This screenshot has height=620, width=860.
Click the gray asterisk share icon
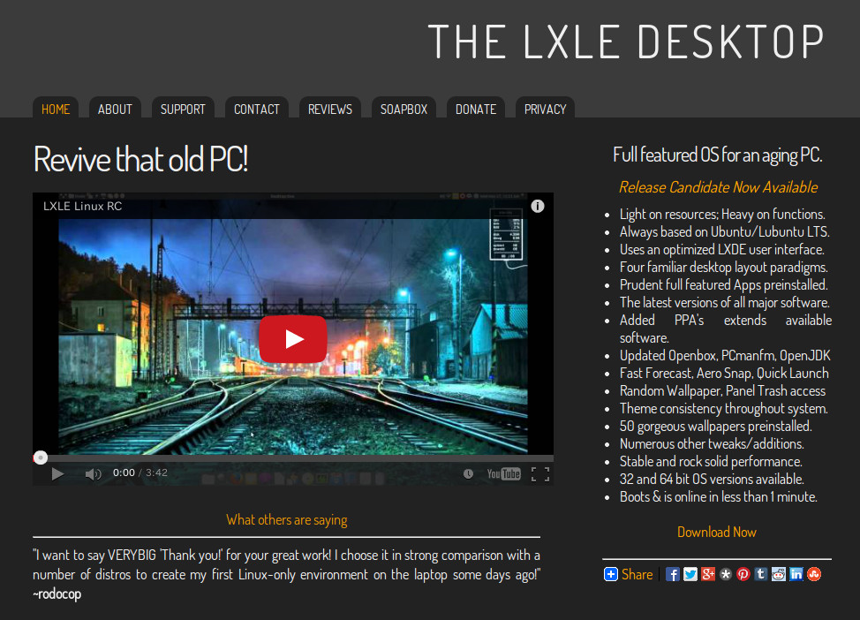coord(726,574)
